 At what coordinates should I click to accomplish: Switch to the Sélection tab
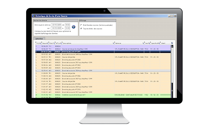[x=39, y=39]
